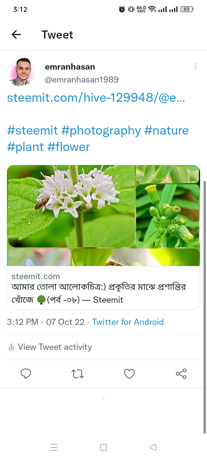
Task: Open emranhasan's profile avatar
Action: pyautogui.click(x=22, y=72)
